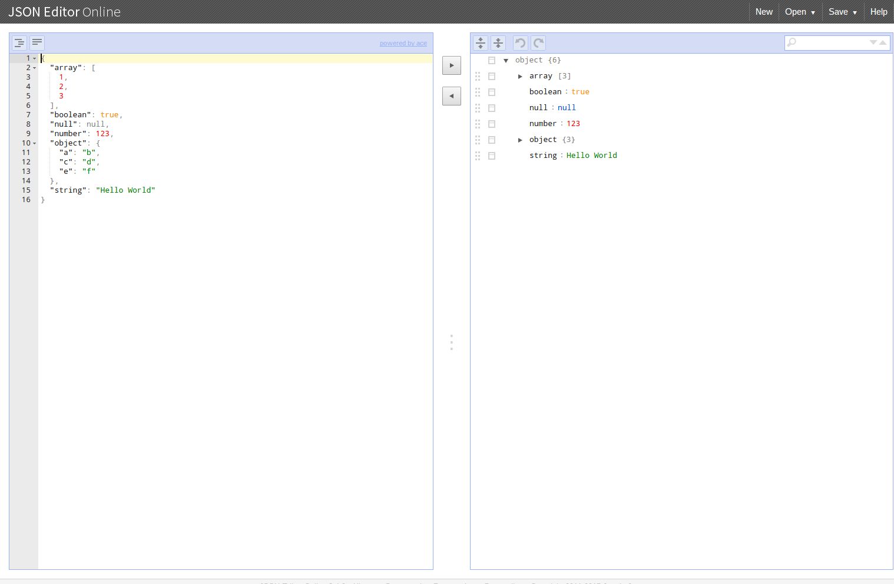Undo the last tree edit
The image size is (894, 584).
pyautogui.click(x=519, y=42)
